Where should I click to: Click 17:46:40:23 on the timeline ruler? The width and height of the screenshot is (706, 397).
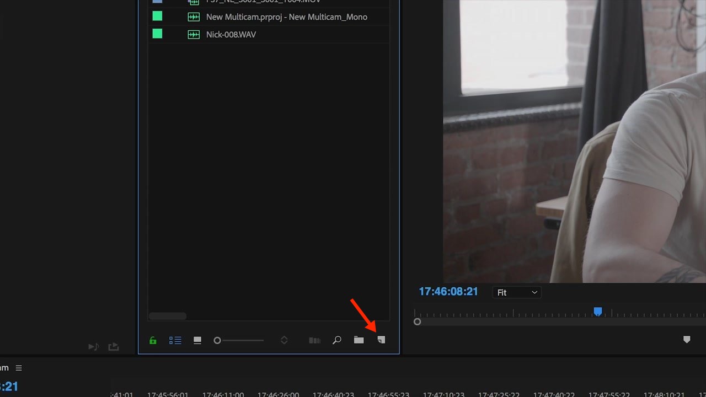point(333,395)
